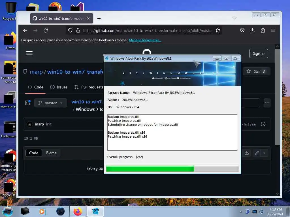The width and height of the screenshot is (290, 217).
Task: Open Firefox extensions menu
Action: (263, 30)
